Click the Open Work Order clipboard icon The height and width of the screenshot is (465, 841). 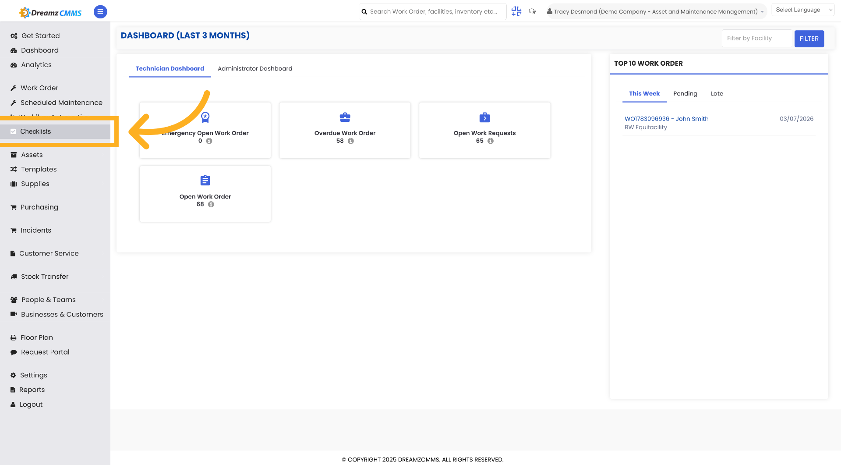[x=205, y=181]
